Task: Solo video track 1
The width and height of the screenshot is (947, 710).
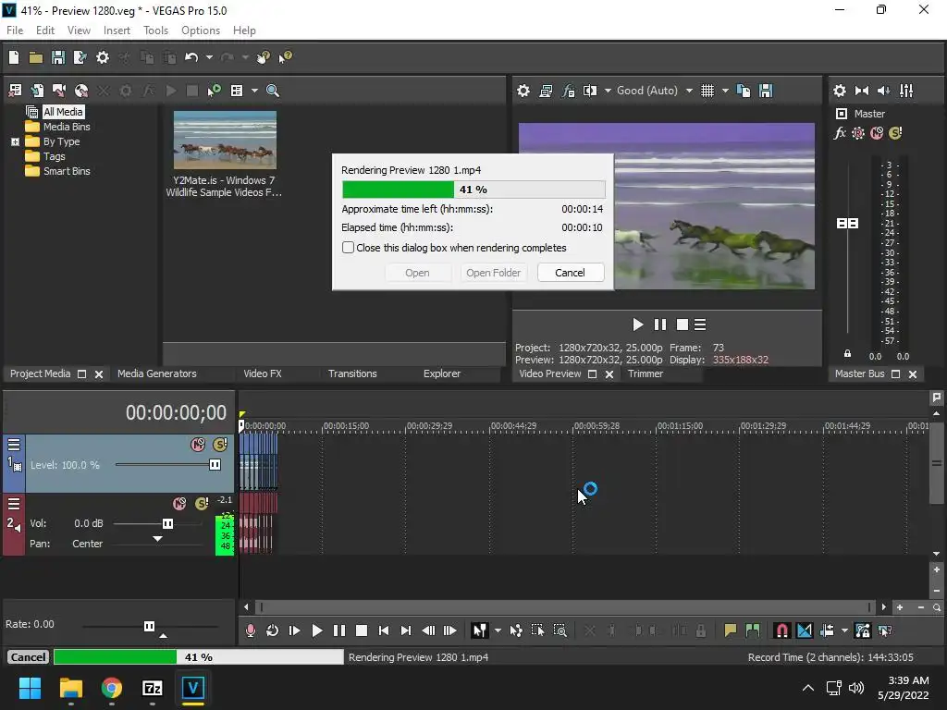Action: pyautogui.click(x=220, y=445)
